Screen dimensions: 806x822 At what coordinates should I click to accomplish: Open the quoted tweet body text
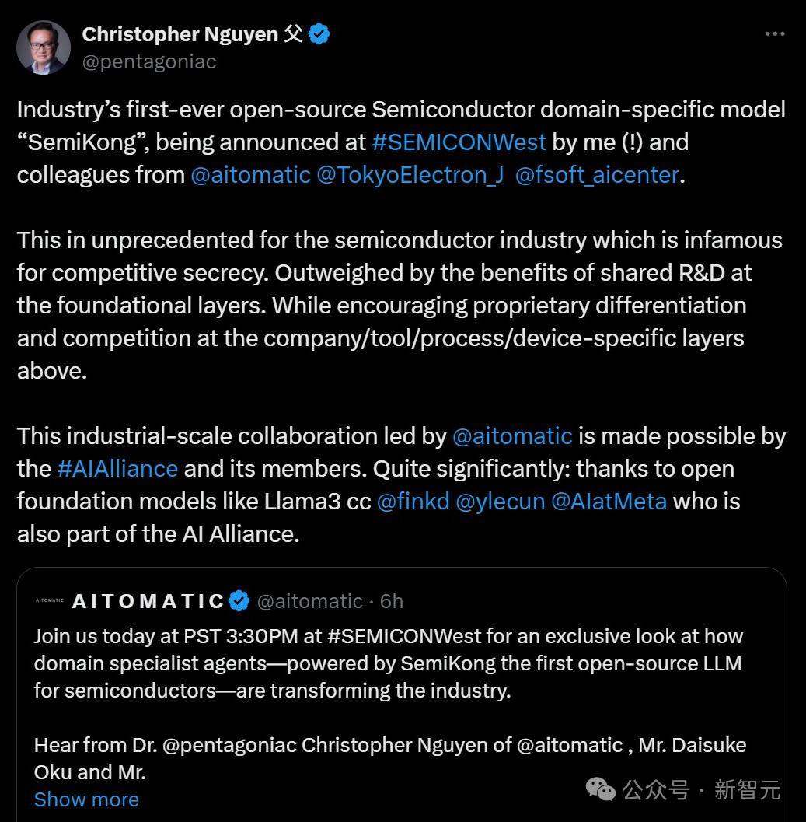tap(389, 663)
